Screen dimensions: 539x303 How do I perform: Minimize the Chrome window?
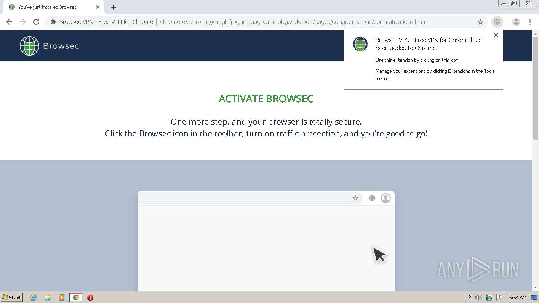(x=504, y=4)
